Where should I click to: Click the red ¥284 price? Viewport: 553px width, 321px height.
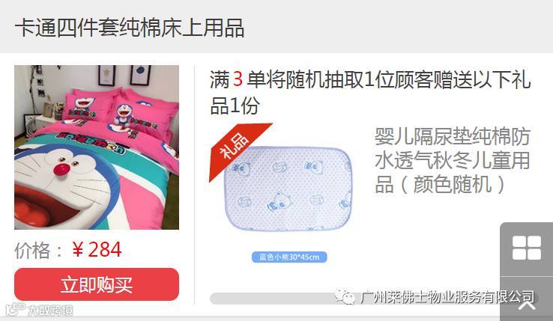click(97, 250)
